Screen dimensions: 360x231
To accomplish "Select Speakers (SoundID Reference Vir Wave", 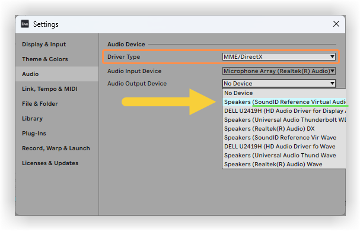I will [284, 137].
